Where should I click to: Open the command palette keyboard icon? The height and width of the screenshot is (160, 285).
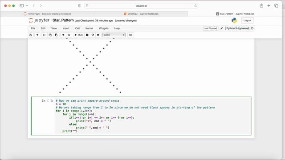130,35
